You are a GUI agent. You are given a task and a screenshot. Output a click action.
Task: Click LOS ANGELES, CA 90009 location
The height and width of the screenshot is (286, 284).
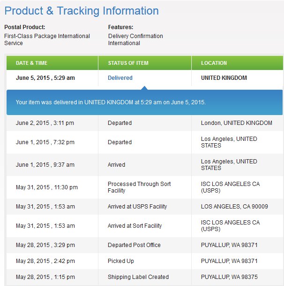click(234, 207)
